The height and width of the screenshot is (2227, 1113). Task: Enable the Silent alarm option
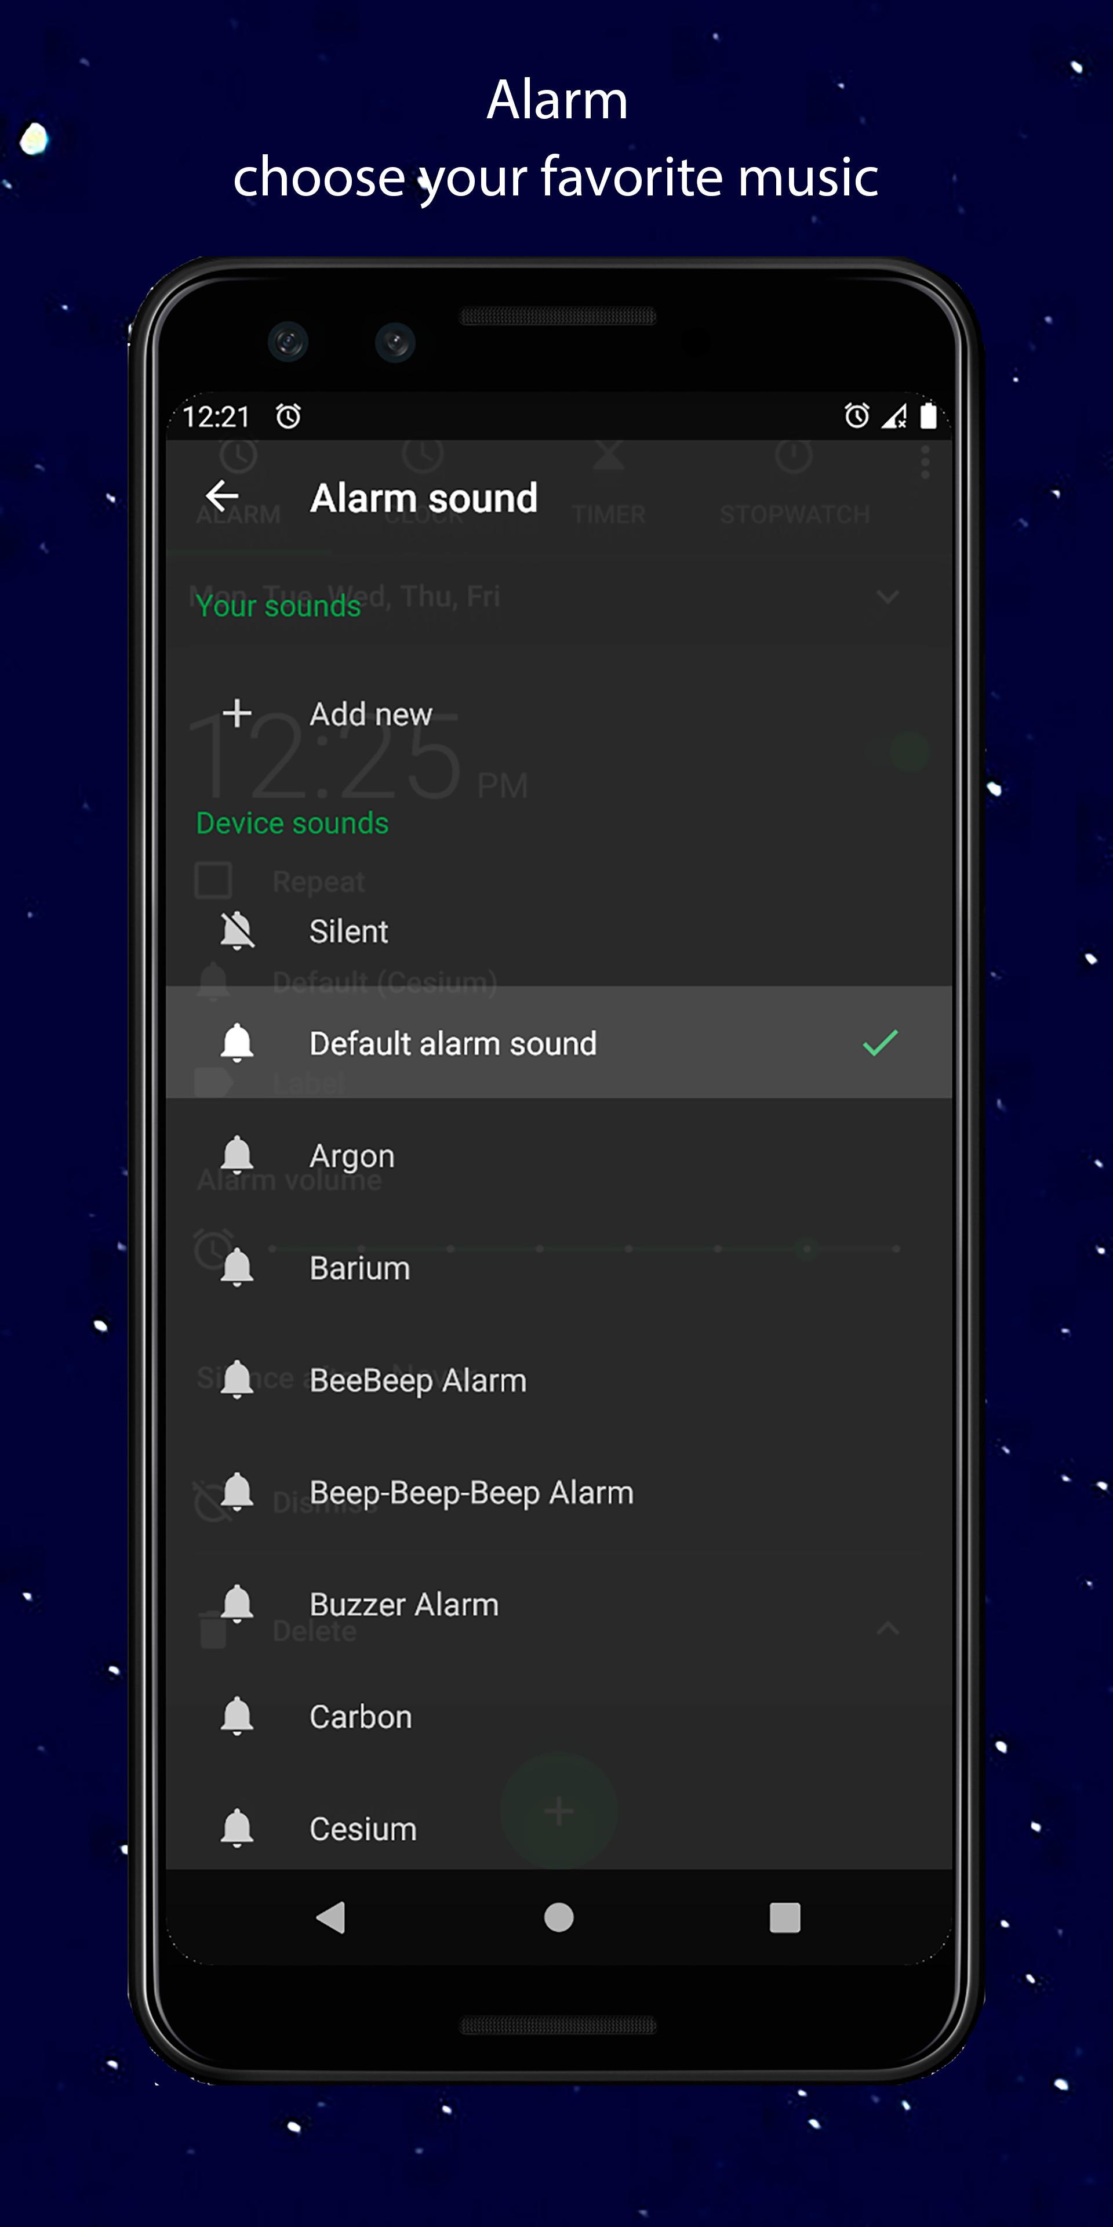click(556, 930)
